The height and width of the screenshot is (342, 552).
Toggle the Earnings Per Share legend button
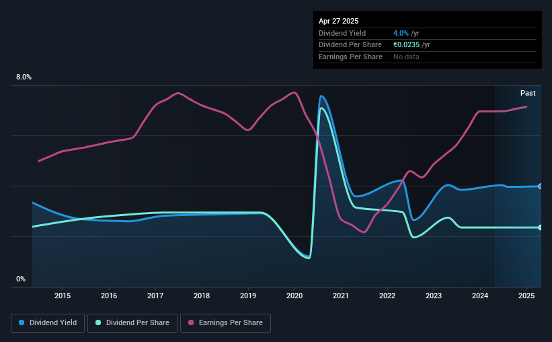pos(225,323)
